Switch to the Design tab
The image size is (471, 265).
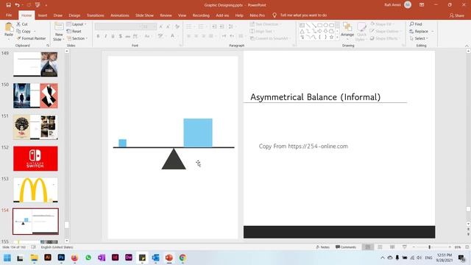pyautogui.click(x=74, y=15)
